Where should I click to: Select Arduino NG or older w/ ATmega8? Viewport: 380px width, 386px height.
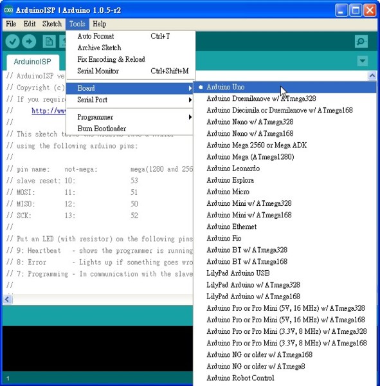coord(285,367)
